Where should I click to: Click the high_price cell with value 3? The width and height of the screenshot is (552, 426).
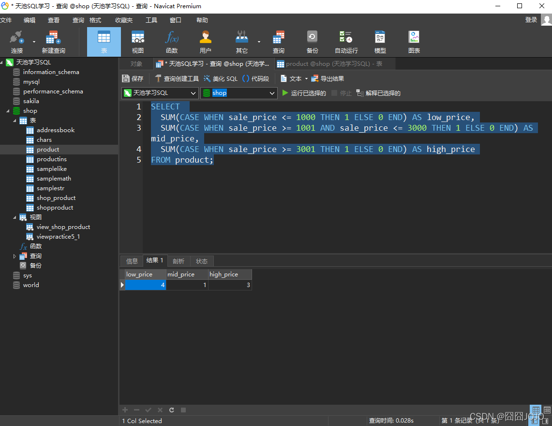pyautogui.click(x=230, y=285)
